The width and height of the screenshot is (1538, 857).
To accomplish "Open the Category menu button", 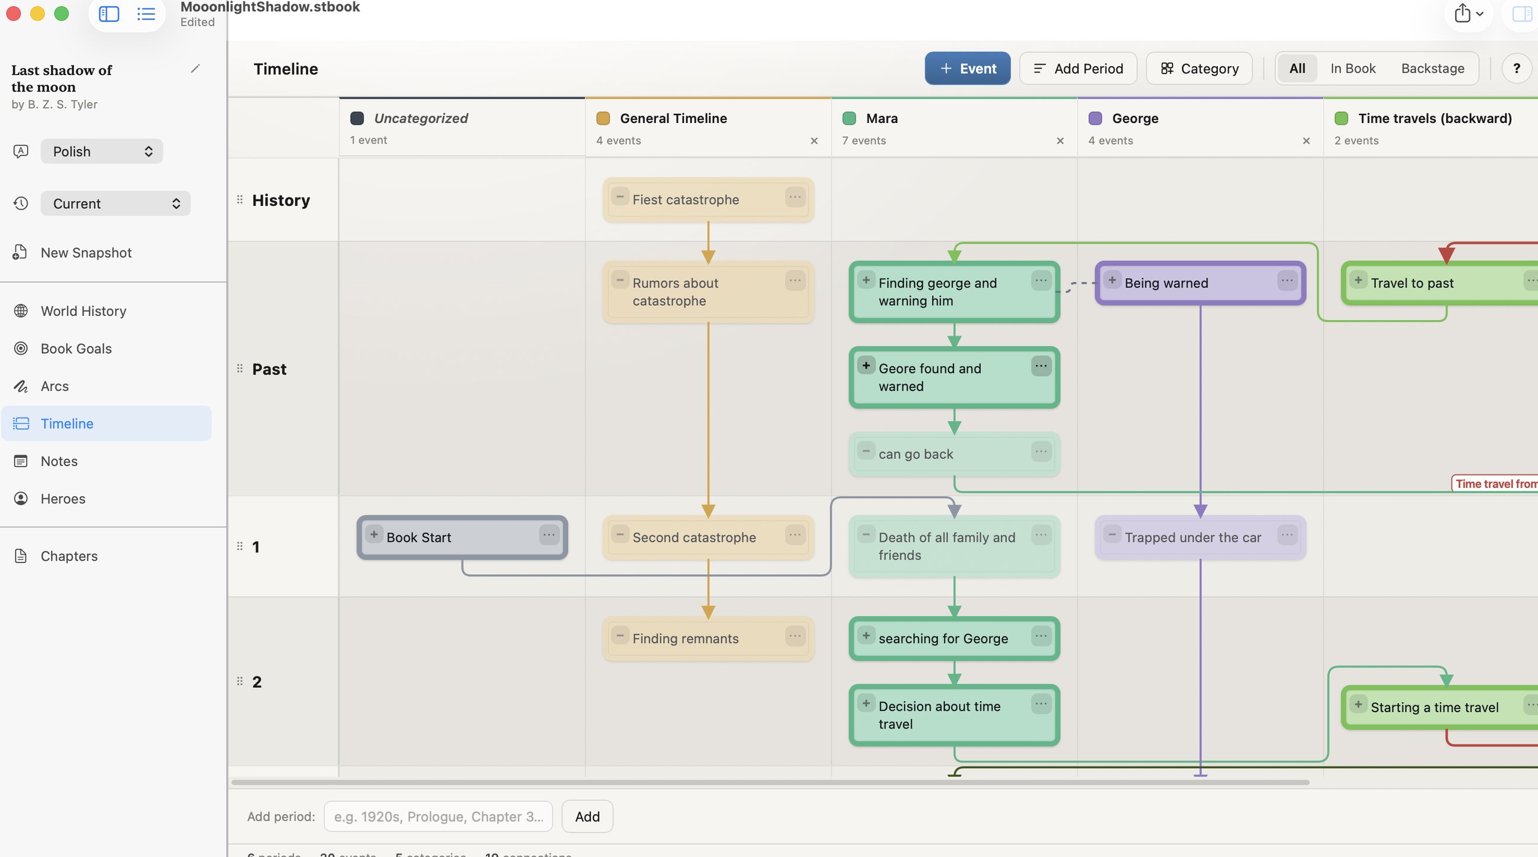I will (x=1199, y=69).
